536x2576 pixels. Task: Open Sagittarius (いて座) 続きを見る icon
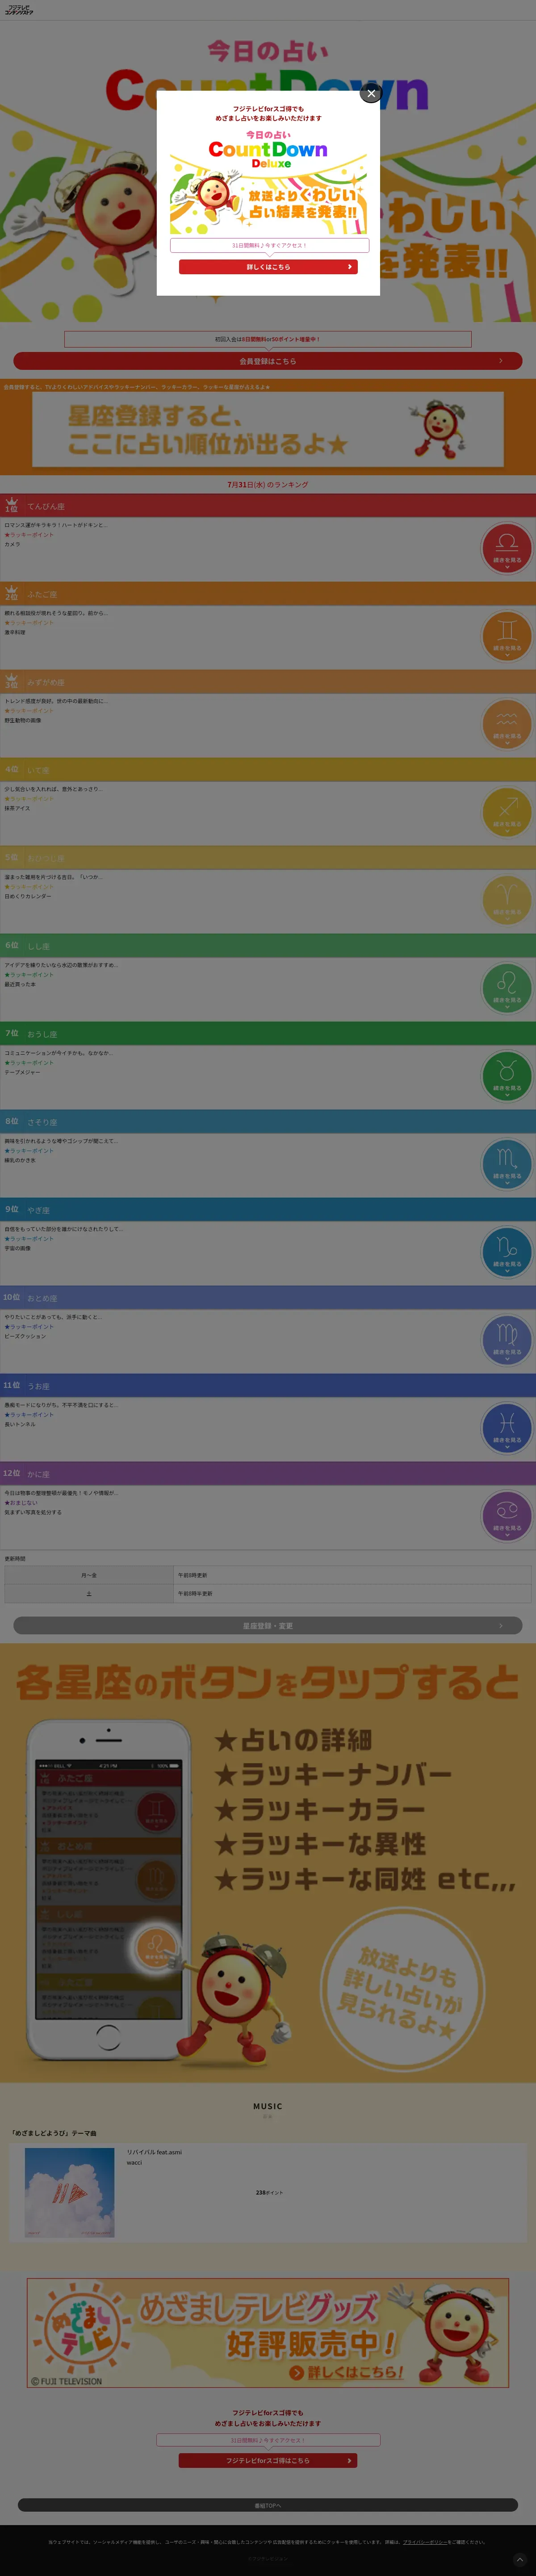click(x=507, y=811)
